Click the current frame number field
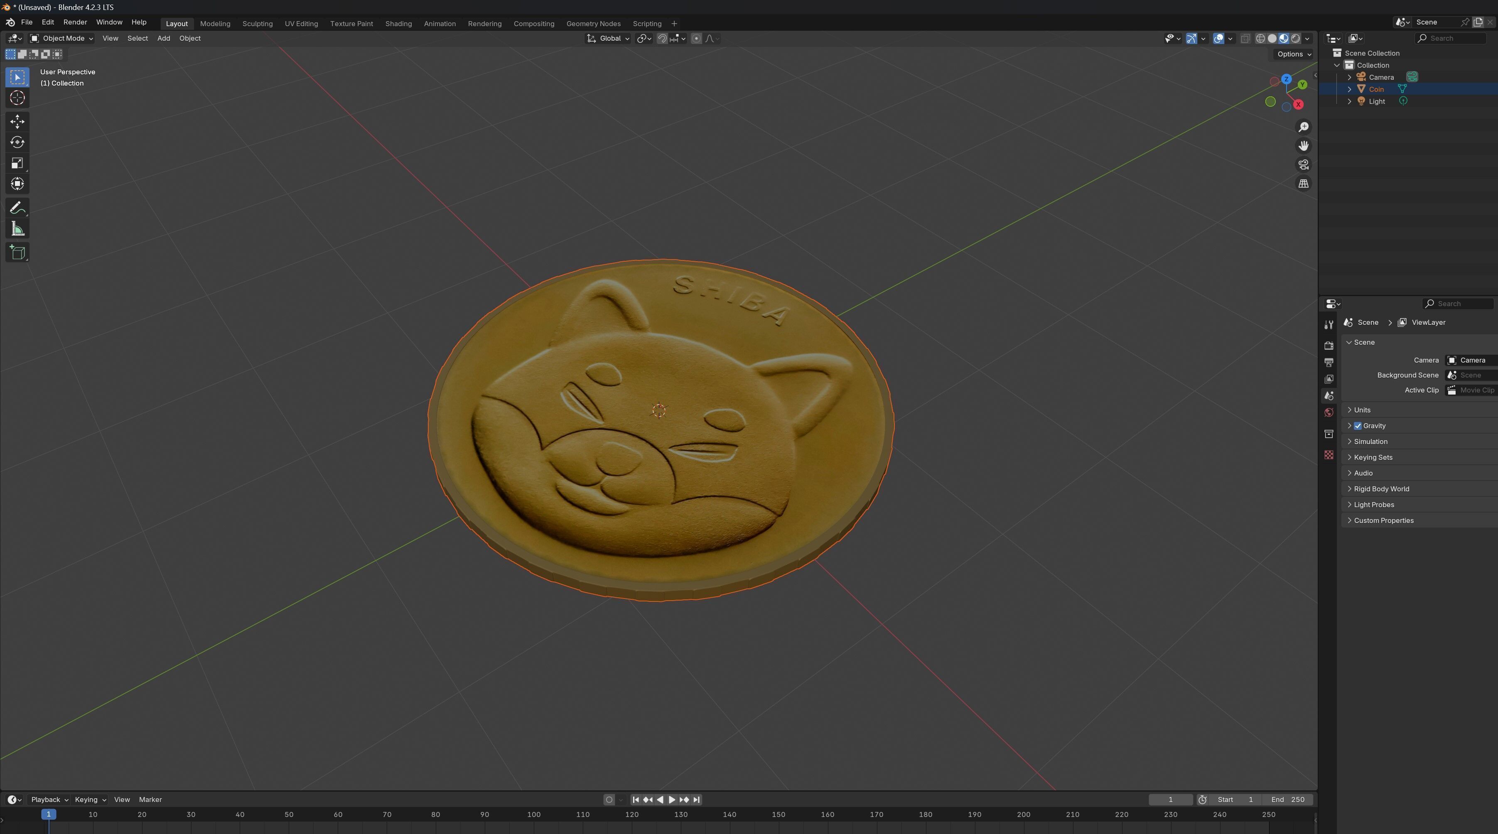This screenshot has height=834, width=1498. coord(1170,800)
